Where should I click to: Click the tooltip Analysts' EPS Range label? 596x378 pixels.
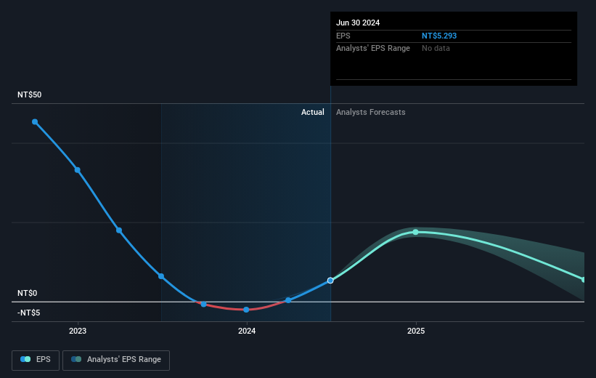373,49
